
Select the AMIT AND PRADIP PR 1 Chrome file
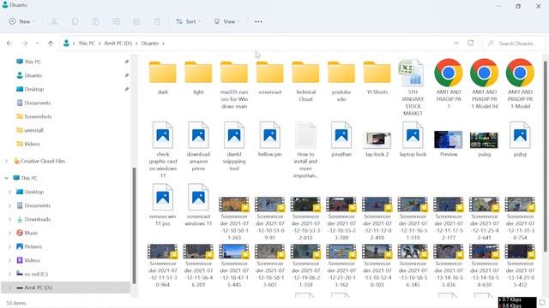[x=449, y=84]
